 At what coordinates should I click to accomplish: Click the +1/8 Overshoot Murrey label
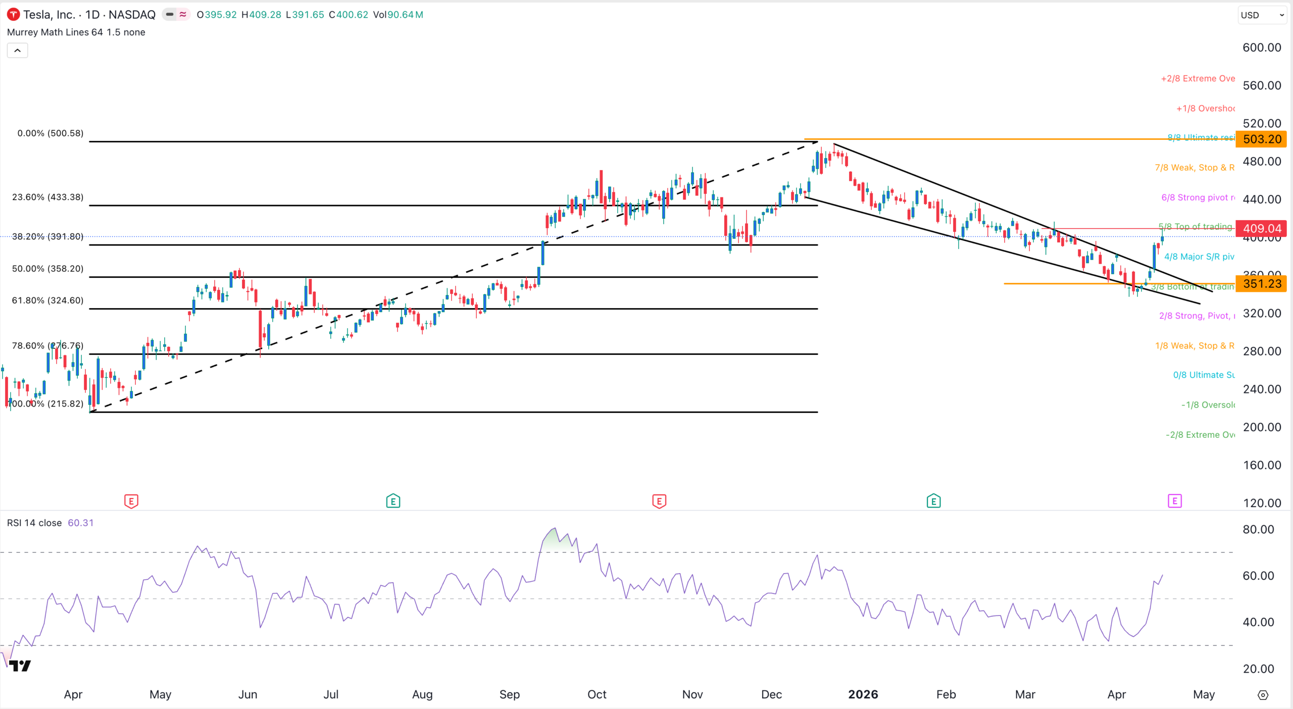[1206, 109]
